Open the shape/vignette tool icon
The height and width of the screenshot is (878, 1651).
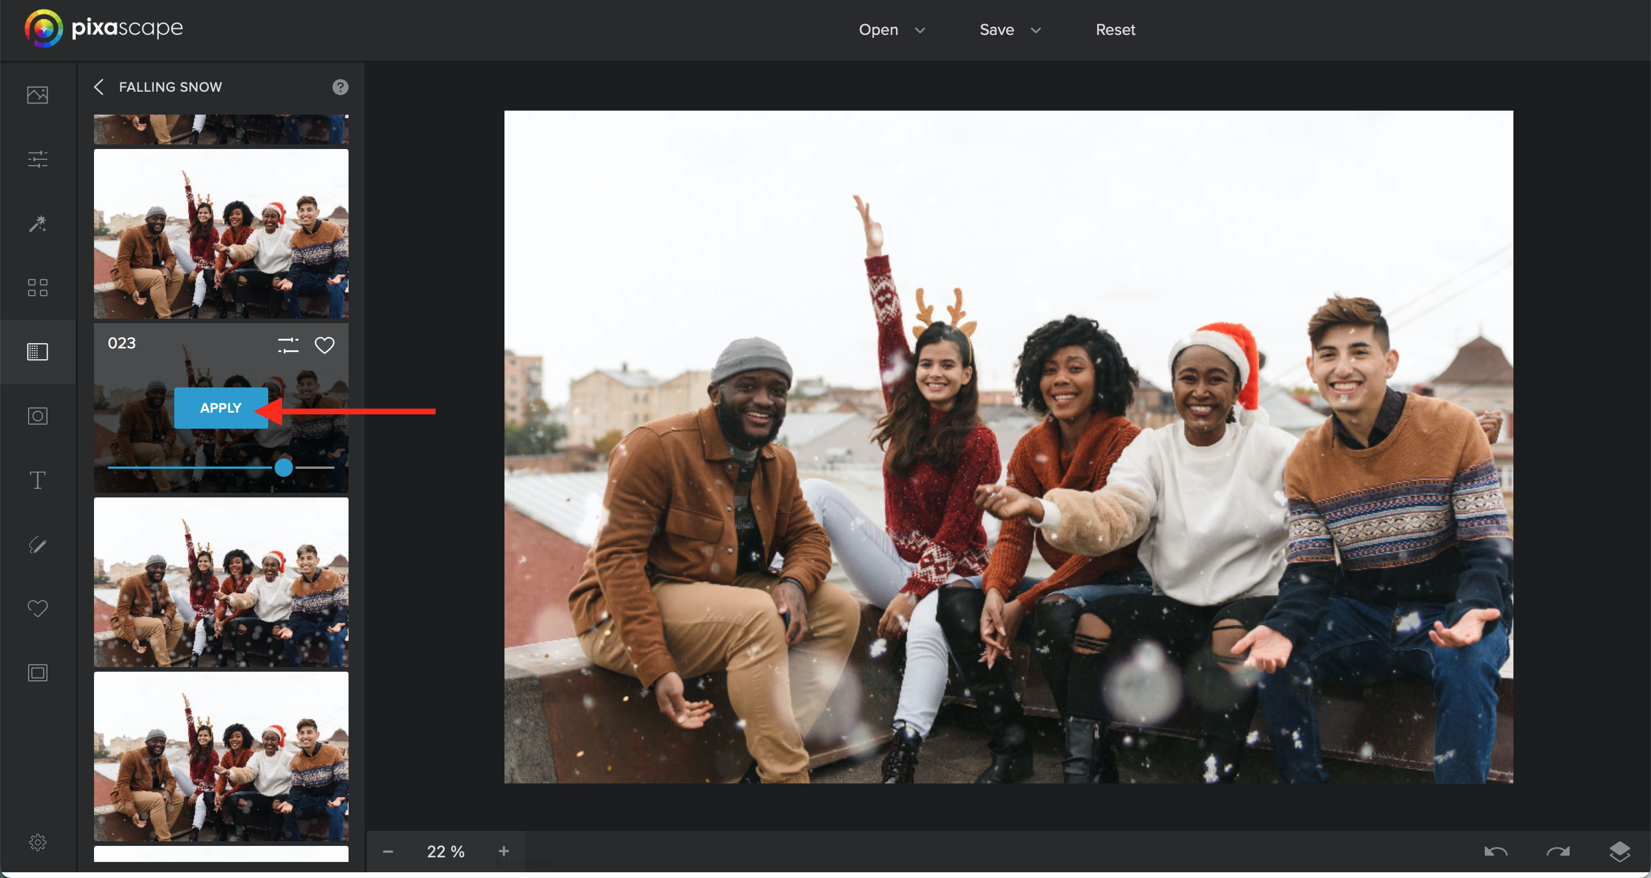(37, 416)
